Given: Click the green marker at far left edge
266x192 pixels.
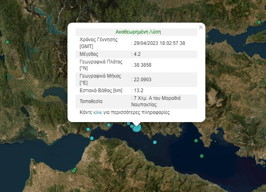Looking at the screenshot, I should point(7,42).
